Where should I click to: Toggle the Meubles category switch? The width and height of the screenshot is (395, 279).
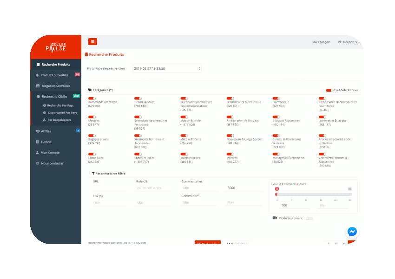click(92, 117)
